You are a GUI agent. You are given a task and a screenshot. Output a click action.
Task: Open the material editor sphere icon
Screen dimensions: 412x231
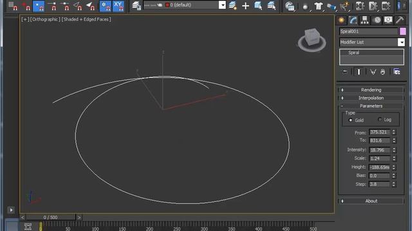(x=305, y=6)
